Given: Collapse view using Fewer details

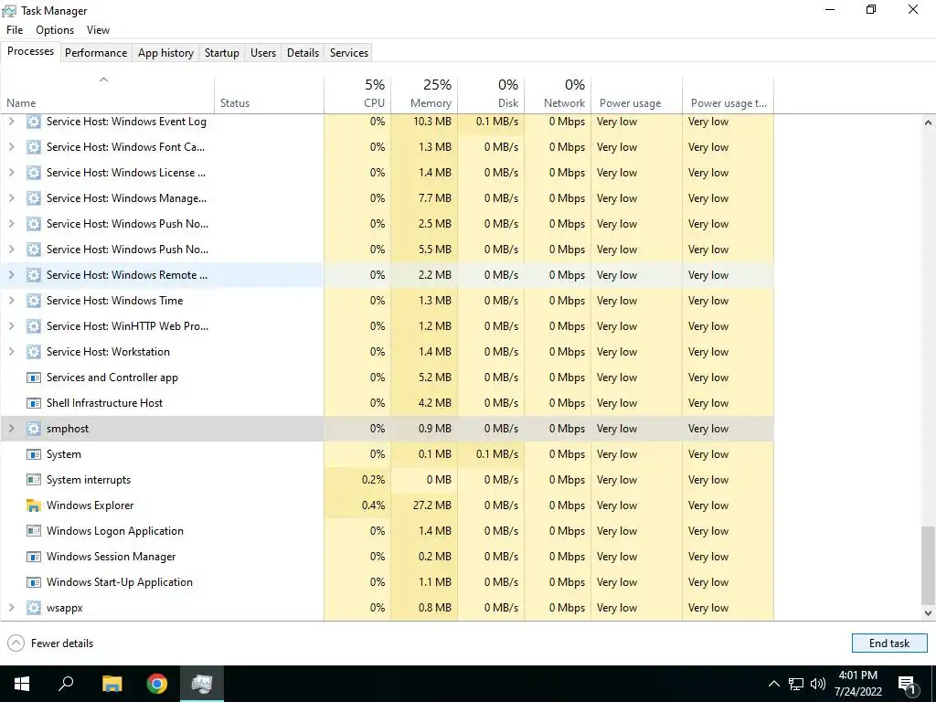Looking at the screenshot, I should (50, 643).
